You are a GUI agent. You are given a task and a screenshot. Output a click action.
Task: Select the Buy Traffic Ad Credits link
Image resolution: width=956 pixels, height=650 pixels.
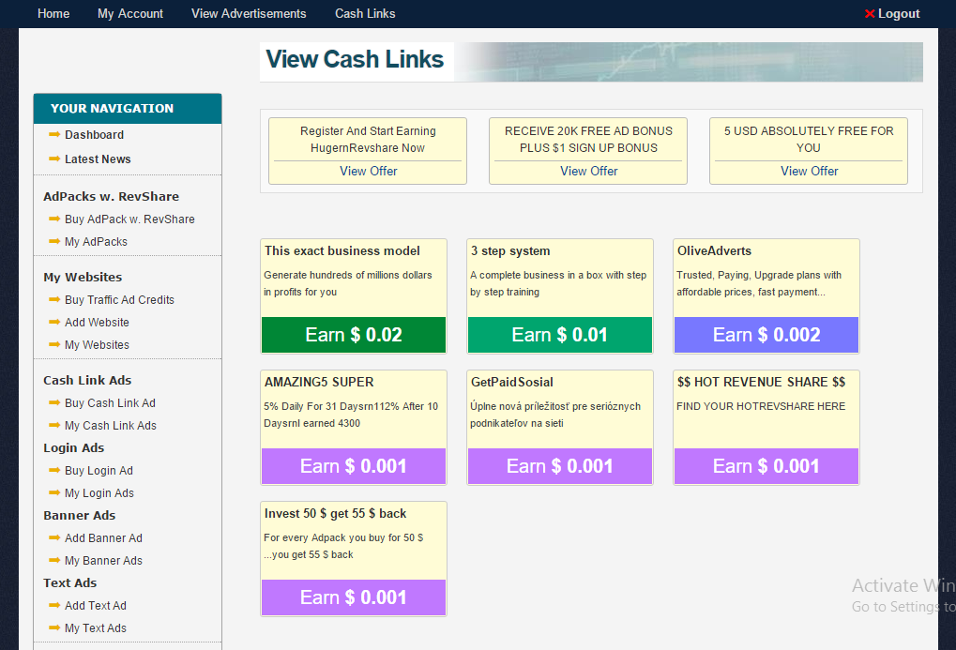119,300
